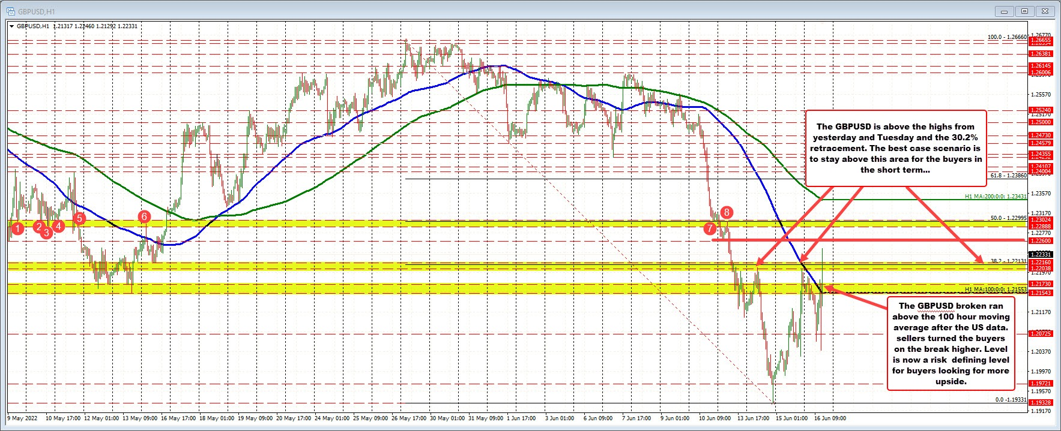The height and width of the screenshot is (431, 1061).
Task: Click the 1.24355 price level label
Action: (x=1041, y=154)
